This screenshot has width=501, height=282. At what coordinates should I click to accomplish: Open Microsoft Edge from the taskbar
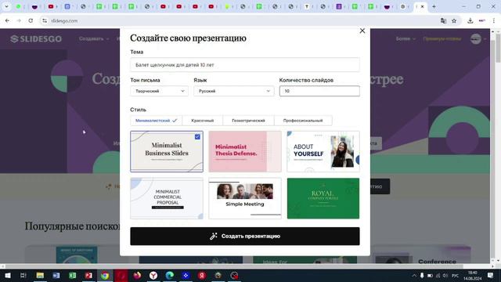coord(170,275)
